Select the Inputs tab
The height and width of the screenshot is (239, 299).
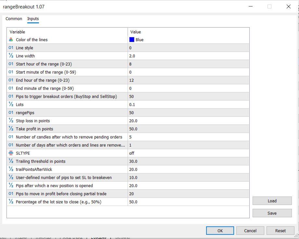pyautogui.click(x=33, y=19)
